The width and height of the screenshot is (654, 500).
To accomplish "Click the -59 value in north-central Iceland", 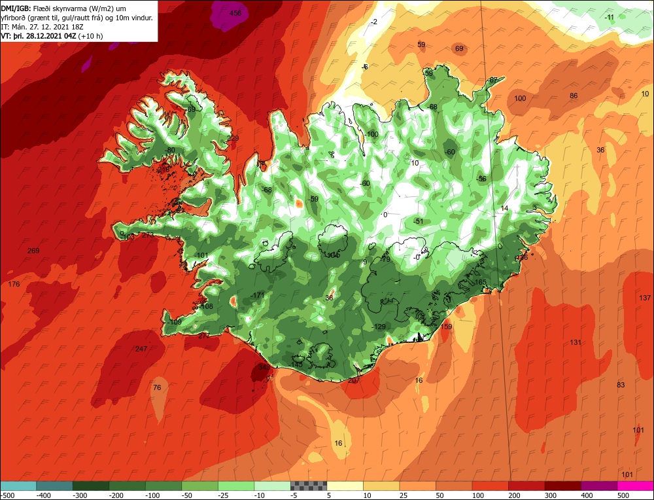I will (313, 199).
